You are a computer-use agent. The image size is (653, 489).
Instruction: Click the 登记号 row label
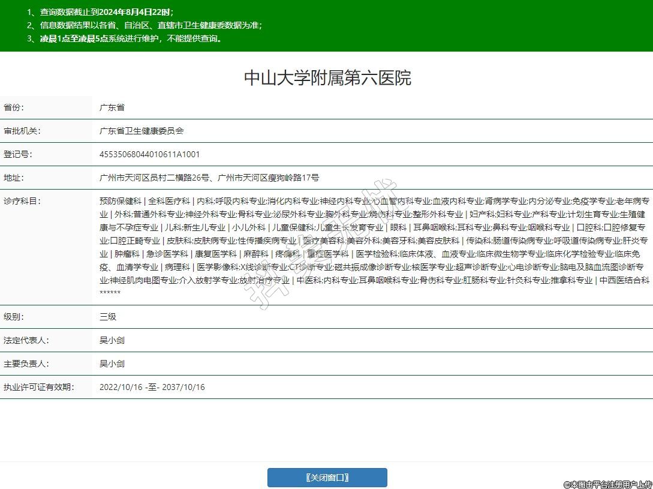tap(18, 154)
